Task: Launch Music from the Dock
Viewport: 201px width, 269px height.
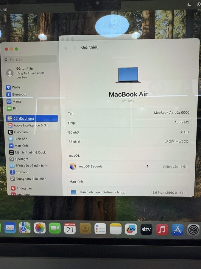Action: [x=162, y=229]
